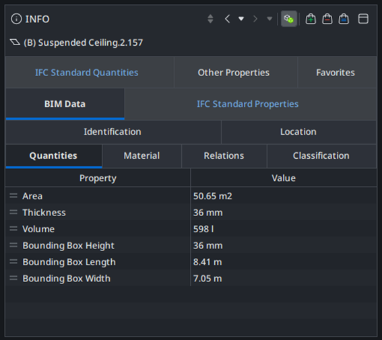
Task: Open the Relations tab
Action: click(224, 156)
